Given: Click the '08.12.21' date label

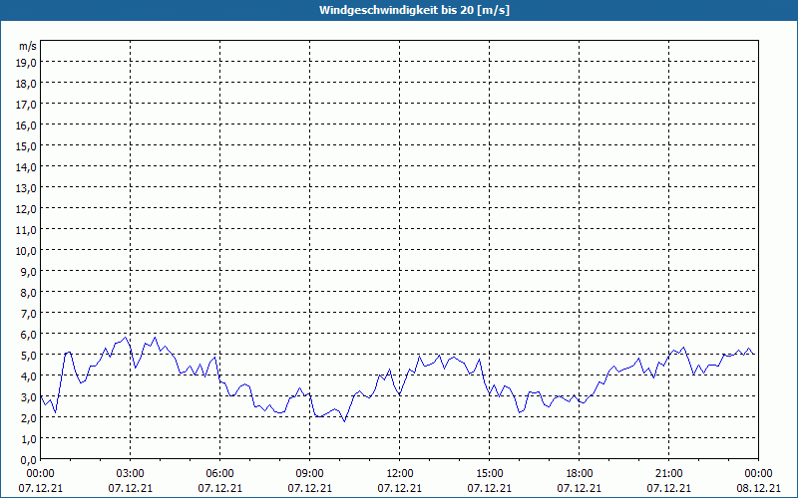Looking at the screenshot, I should 758,488.
